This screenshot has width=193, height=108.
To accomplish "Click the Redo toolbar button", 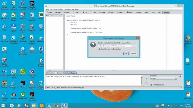I will tap(120, 12).
